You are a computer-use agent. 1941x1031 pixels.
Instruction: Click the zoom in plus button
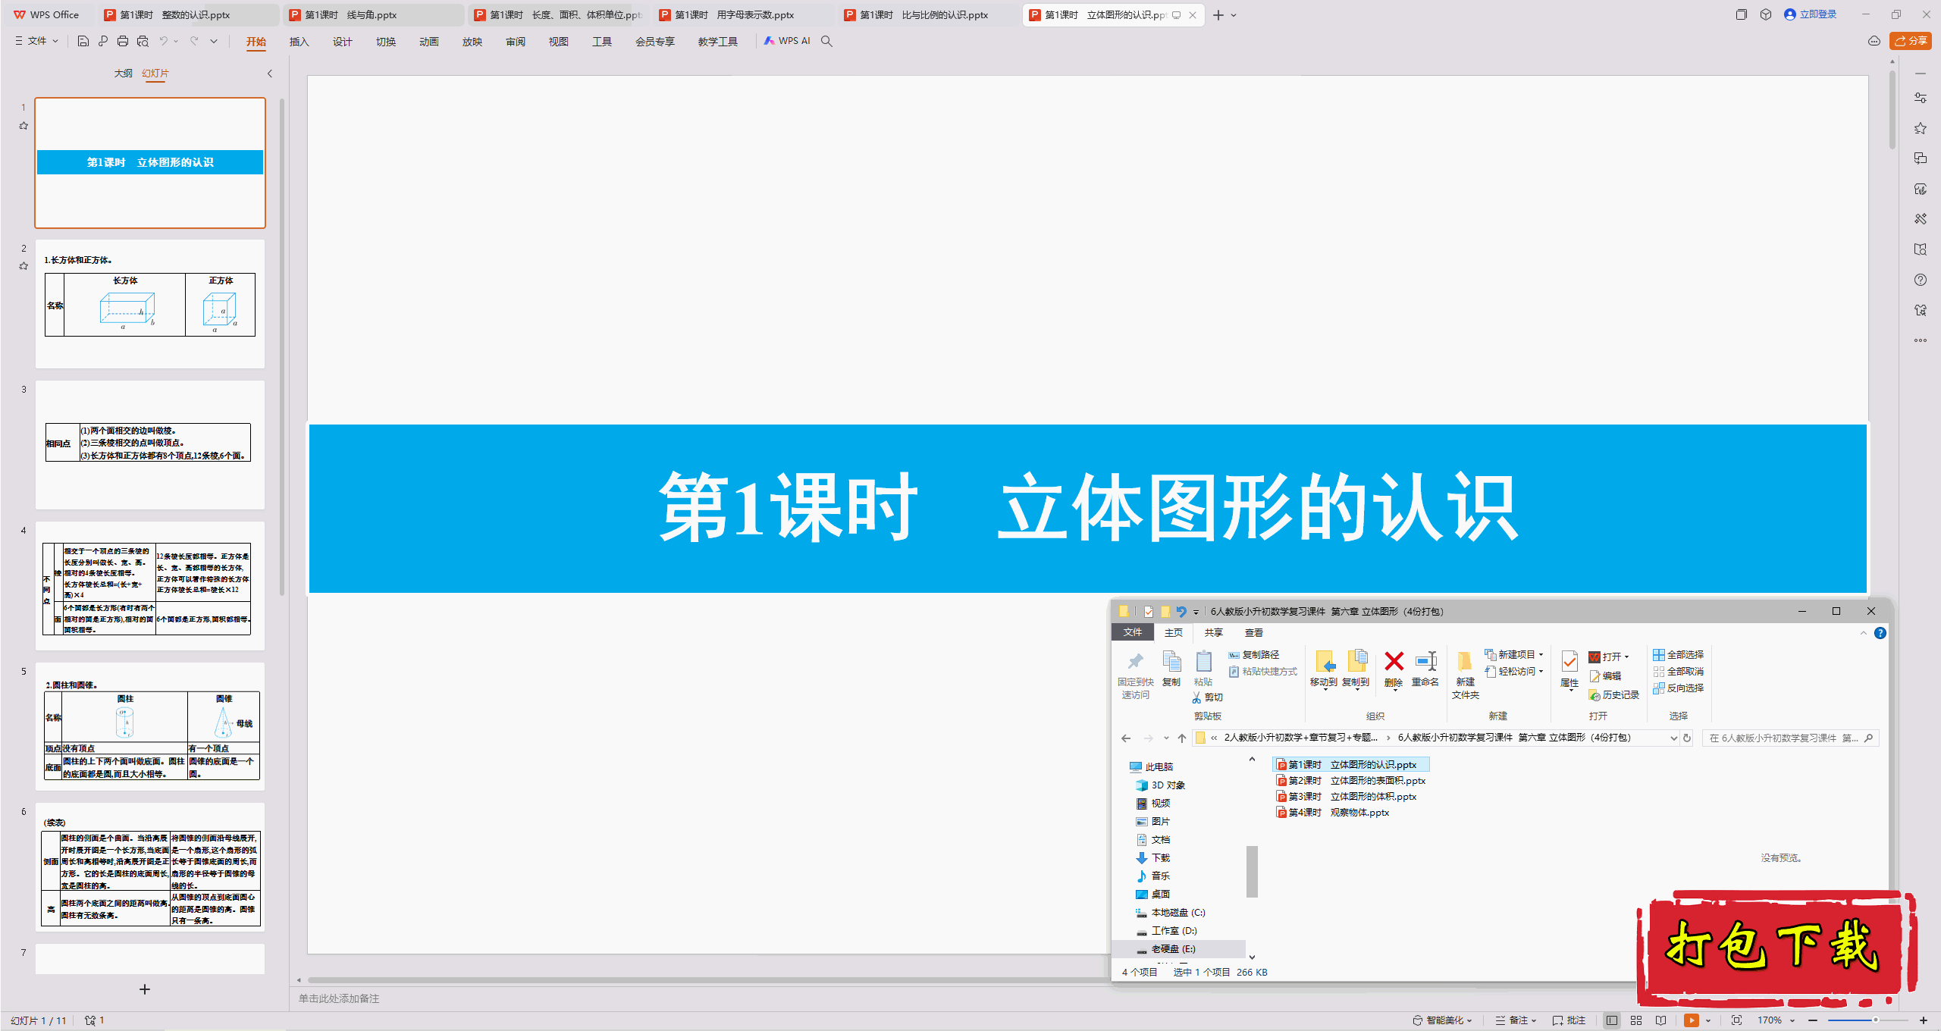pyautogui.click(x=1924, y=1020)
